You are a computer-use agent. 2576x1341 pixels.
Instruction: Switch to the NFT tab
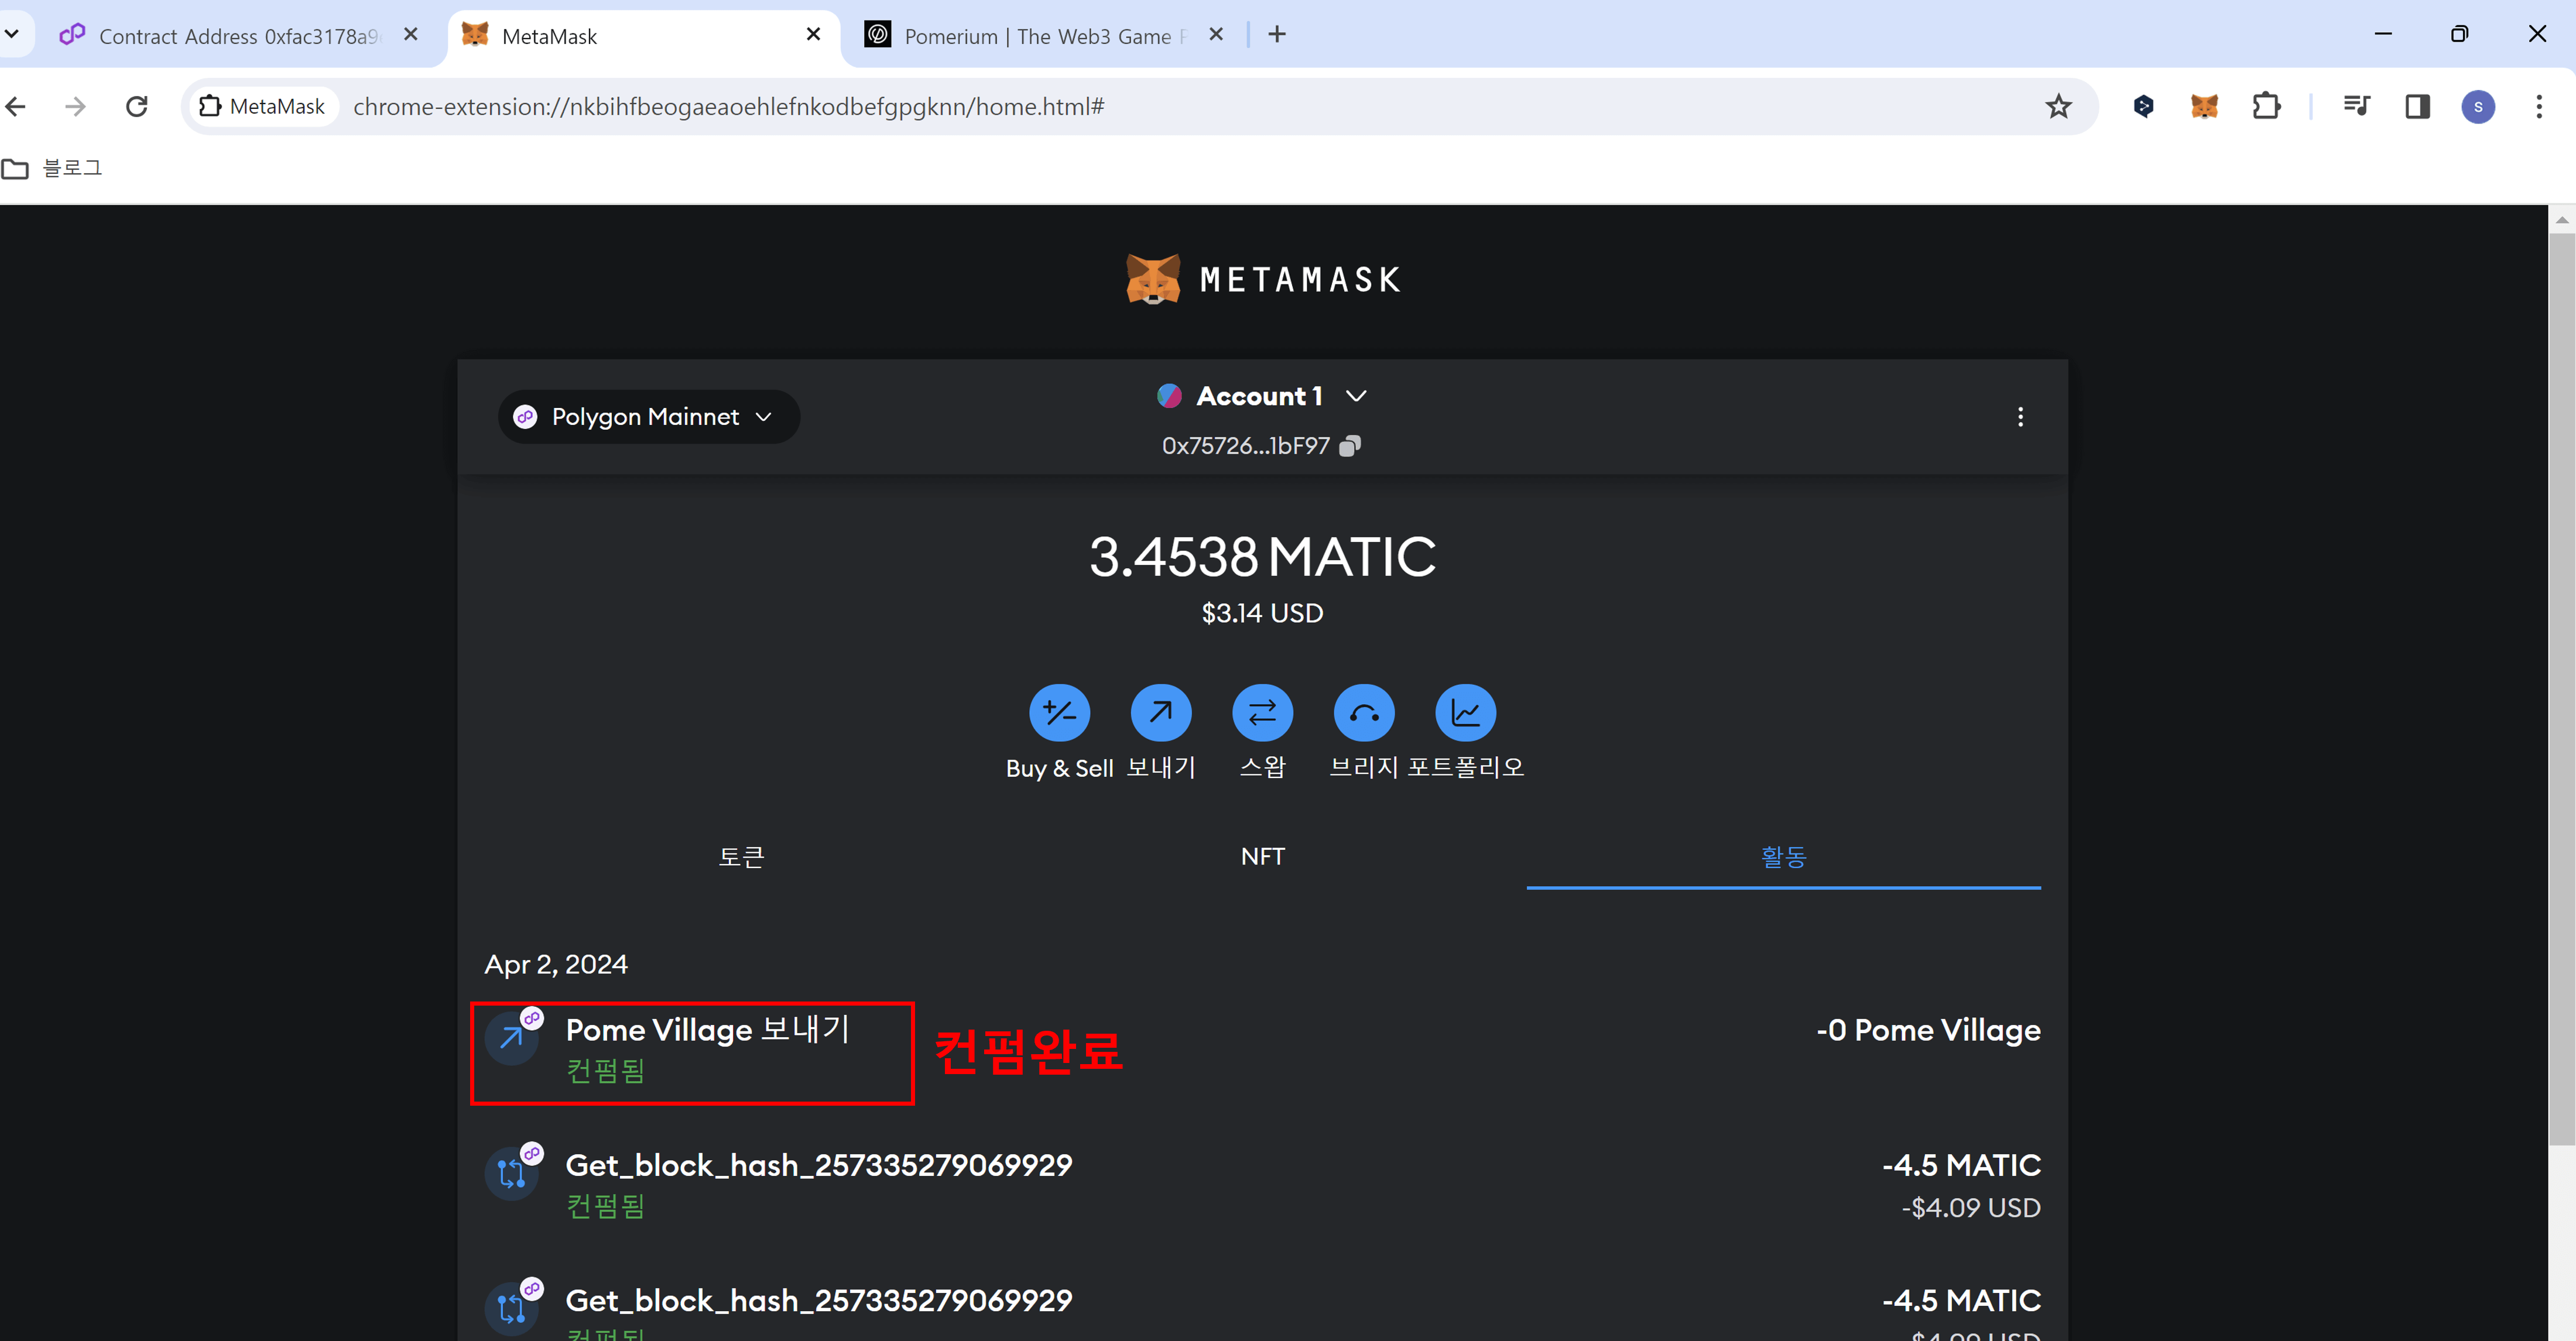1262,856
